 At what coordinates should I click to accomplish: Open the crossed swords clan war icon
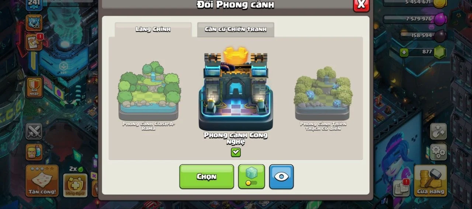click(x=34, y=131)
